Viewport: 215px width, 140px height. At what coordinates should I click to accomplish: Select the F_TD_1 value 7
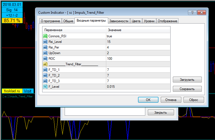pos(138,70)
